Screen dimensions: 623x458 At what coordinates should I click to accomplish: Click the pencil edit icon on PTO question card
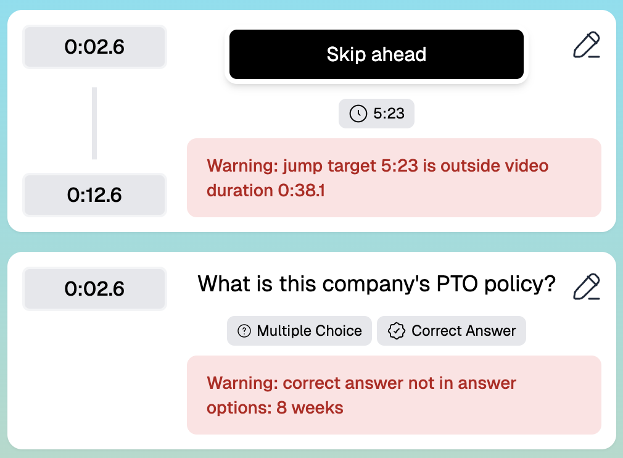click(587, 285)
